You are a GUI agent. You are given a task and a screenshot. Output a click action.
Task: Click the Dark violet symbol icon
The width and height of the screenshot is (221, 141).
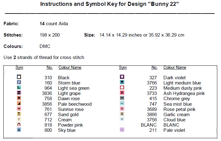(x=122, y=77)
